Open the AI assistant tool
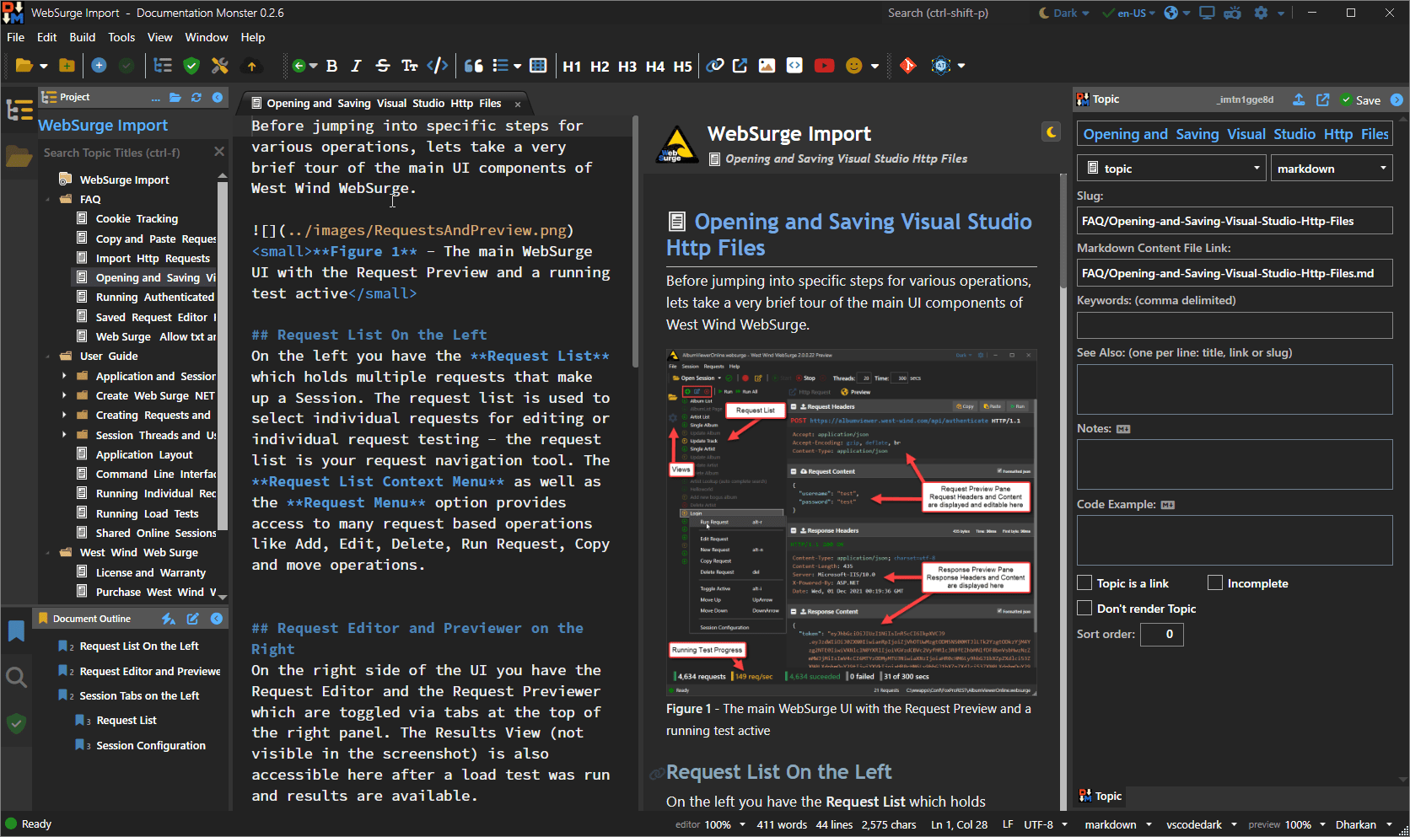The image size is (1410, 837). pos(939,65)
